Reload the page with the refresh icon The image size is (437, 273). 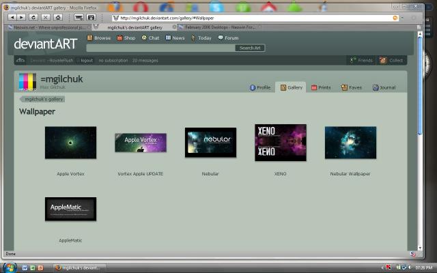[x=33, y=18]
